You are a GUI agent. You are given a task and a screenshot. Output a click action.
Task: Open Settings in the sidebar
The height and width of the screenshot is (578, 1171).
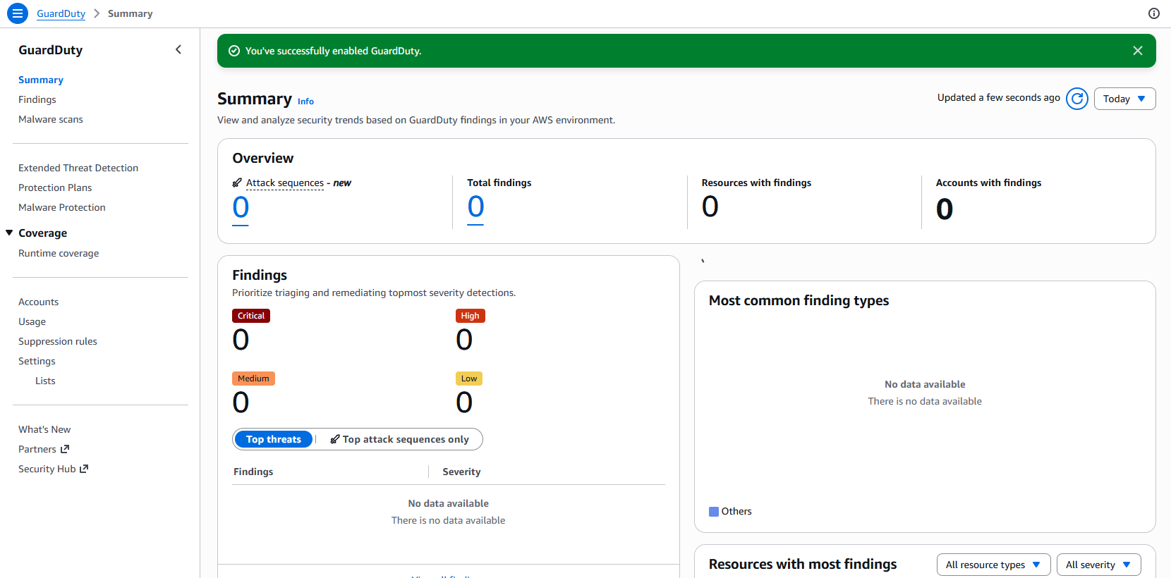pos(37,361)
